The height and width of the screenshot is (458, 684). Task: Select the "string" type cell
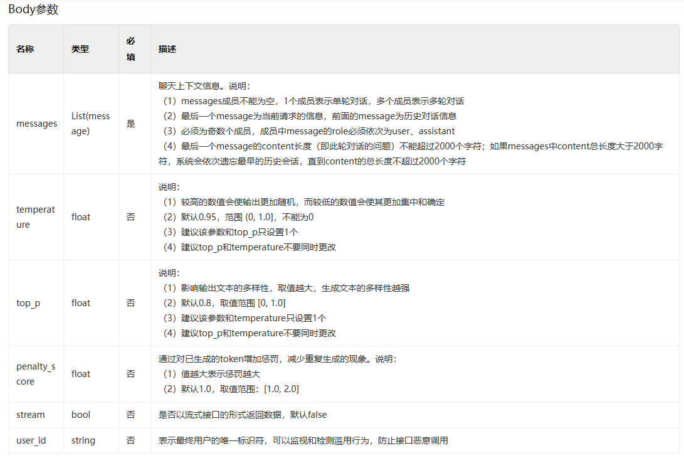tap(83, 440)
